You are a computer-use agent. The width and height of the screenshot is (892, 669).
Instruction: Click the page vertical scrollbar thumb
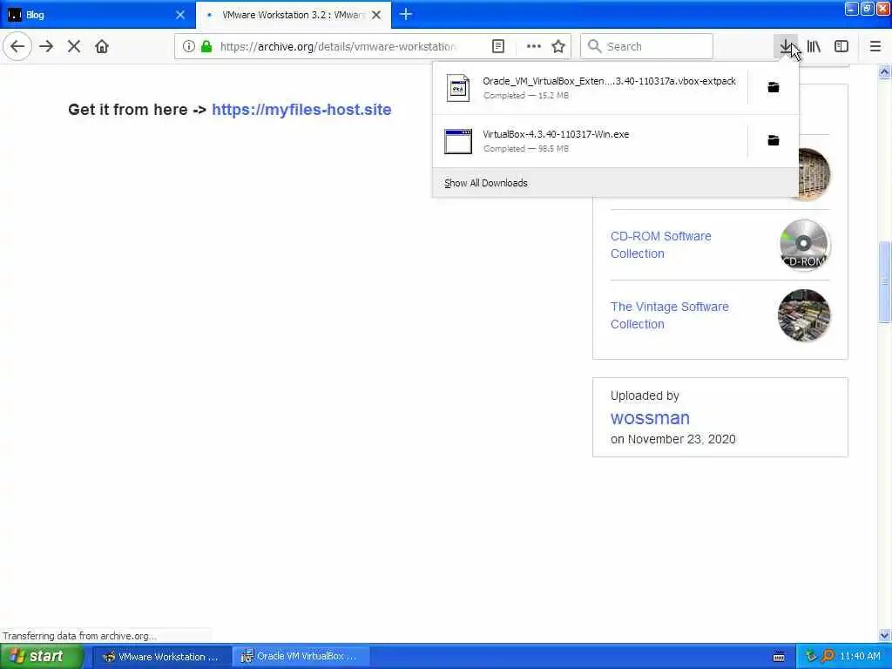[884, 282]
